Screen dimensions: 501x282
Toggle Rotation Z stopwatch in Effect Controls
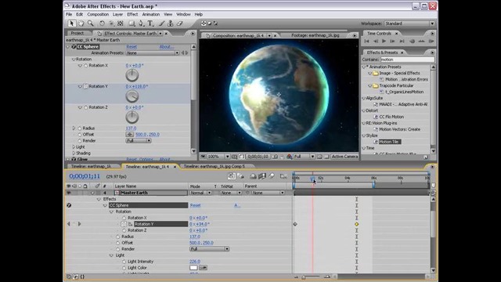[85, 107]
